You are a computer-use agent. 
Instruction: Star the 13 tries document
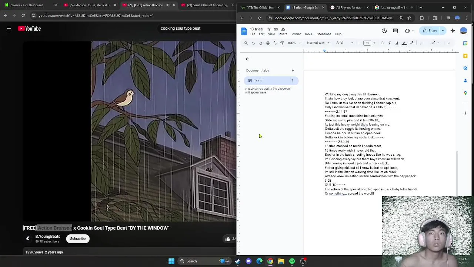click(x=269, y=29)
